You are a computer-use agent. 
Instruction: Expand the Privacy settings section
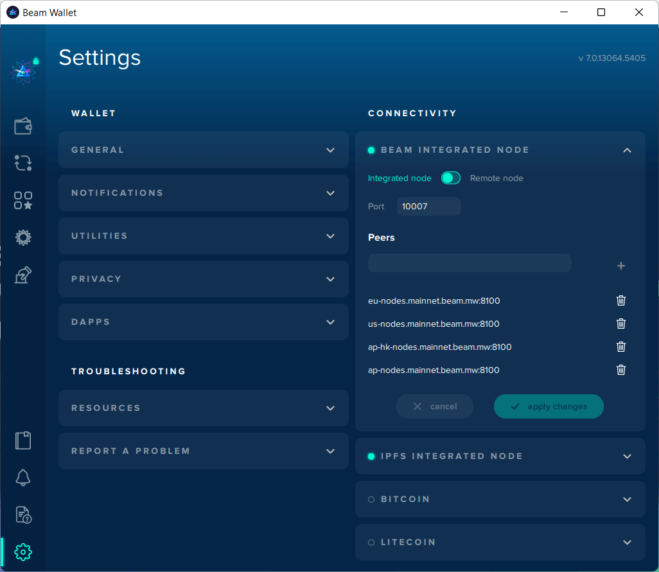[x=203, y=279]
